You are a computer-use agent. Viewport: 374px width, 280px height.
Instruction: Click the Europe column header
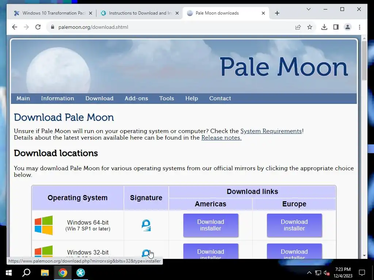pos(294,204)
